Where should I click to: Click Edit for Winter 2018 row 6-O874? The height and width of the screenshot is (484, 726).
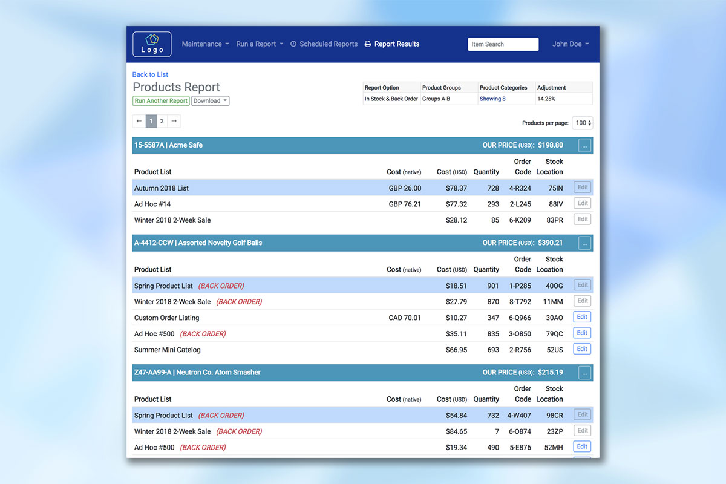tap(582, 431)
